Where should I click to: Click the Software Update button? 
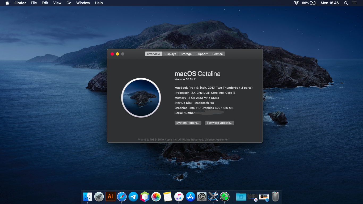pyautogui.click(x=220, y=123)
